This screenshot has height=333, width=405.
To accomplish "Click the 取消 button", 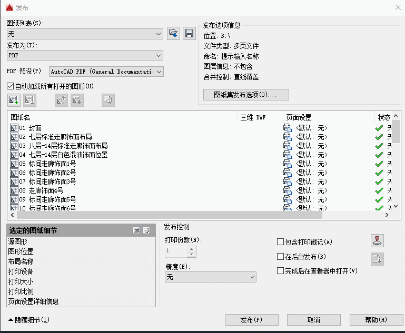I will coord(314,320).
